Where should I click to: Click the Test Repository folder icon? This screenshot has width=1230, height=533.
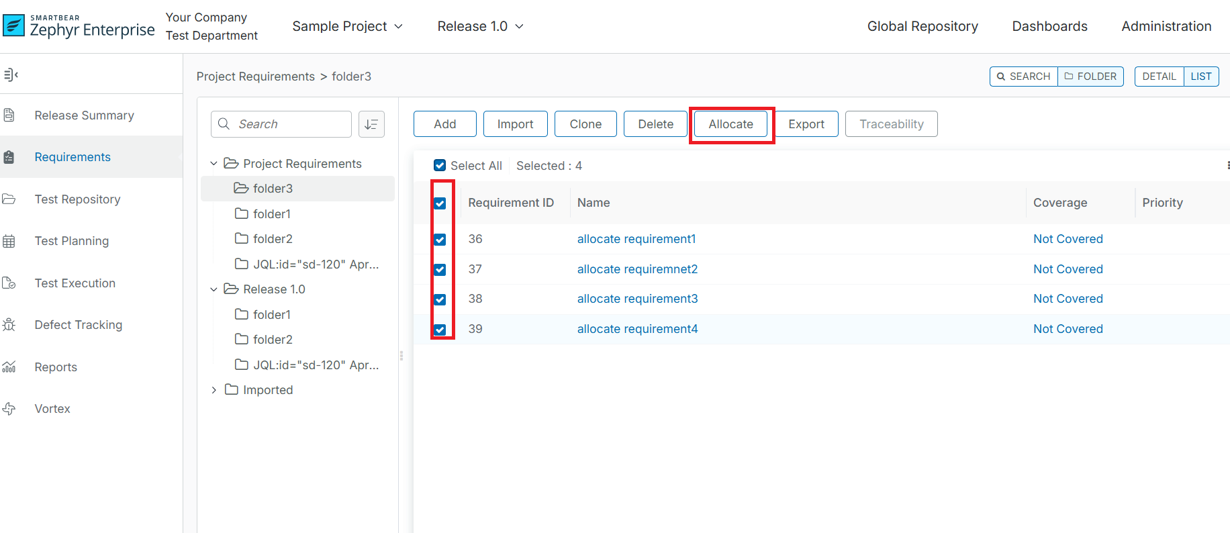(x=9, y=199)
